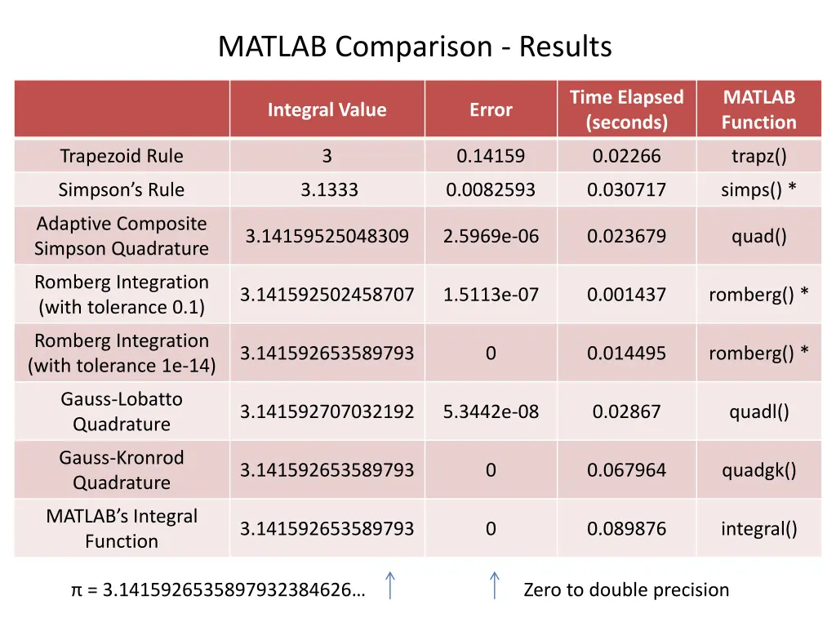Click the integral() function cell
This screenshot has width=836, height=627.
pos(758,528)
